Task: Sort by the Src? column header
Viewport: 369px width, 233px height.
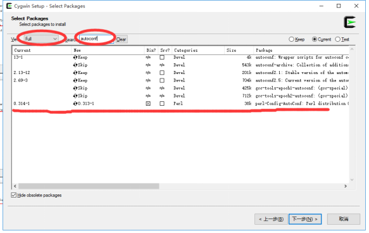Action: 165,51
